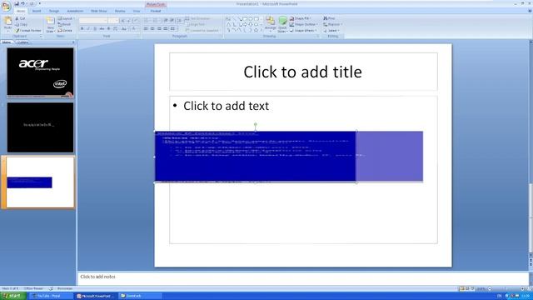Viewport: 533px width, 300px height.
Task: Open the font name combo box
Action: (93, 21)
